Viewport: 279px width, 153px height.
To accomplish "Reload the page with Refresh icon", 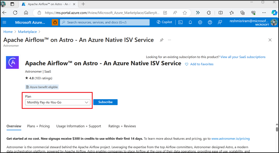I will click(15, 12).
